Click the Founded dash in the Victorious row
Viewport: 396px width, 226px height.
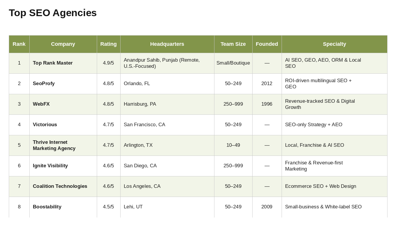pyautogui.click(x=267, y=125)
